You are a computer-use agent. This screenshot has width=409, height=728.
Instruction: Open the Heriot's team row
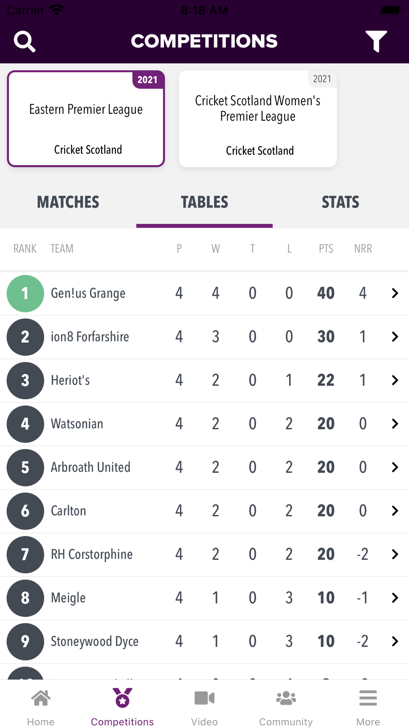[x=204, y=380]
